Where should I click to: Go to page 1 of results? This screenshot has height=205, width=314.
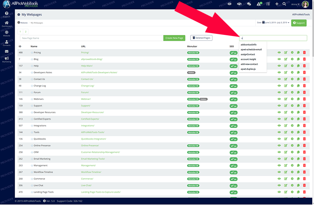[20, 31]
